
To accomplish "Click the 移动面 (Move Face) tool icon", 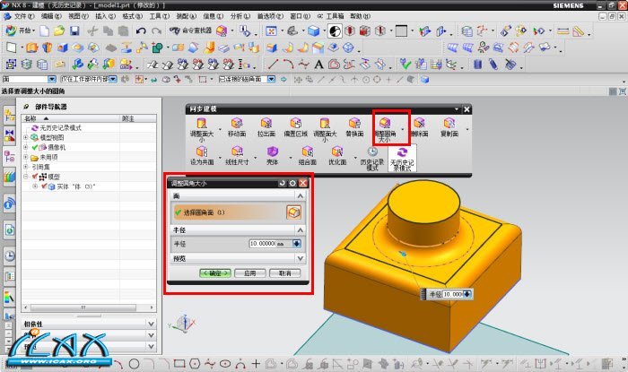I will (x=237, y=124).
